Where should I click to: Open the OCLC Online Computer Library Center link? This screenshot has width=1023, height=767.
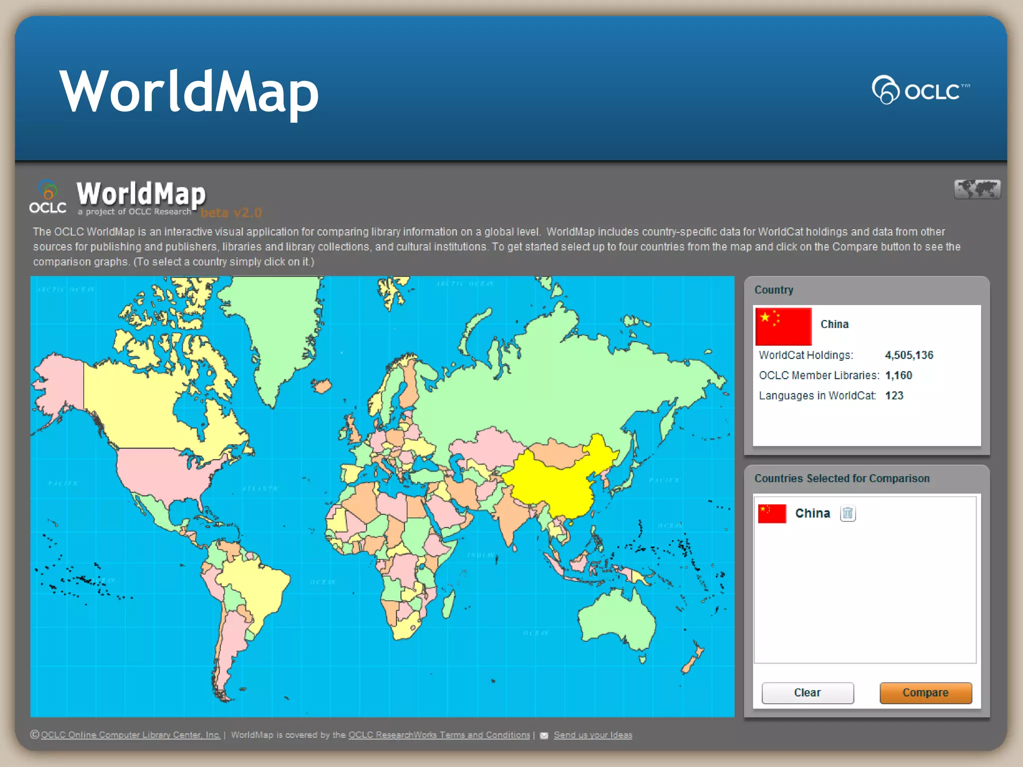click(x=130, y=735)
